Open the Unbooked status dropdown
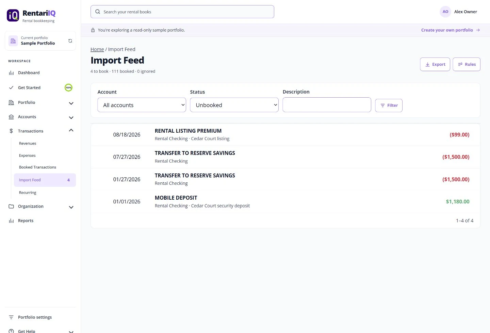Screen dimensions: 490x333 [x=234, y=105]
